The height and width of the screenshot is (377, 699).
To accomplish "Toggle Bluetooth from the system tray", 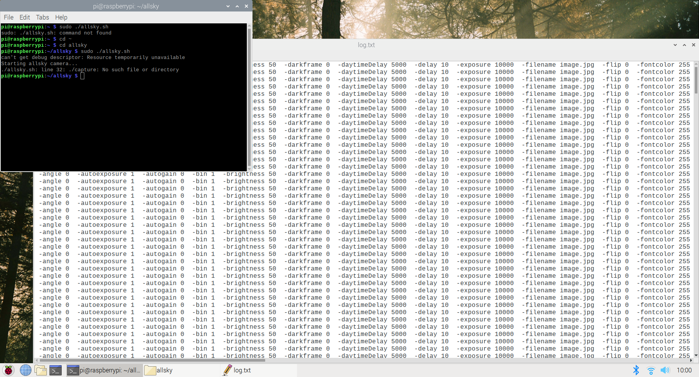I will (x=636, y=370).
